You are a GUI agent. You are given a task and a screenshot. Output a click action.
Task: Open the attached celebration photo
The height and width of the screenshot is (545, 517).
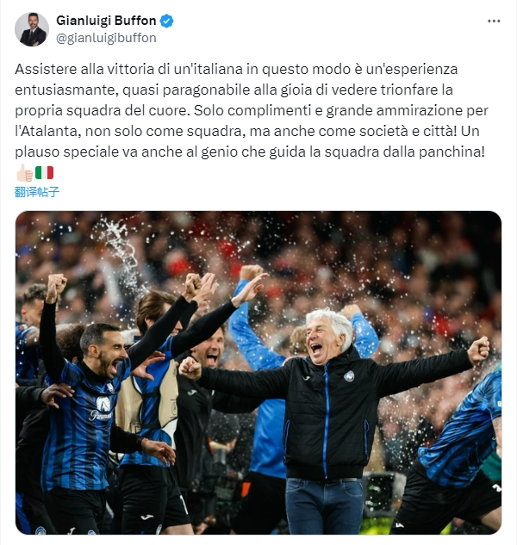pyautogui.click(x=258, y=373)
